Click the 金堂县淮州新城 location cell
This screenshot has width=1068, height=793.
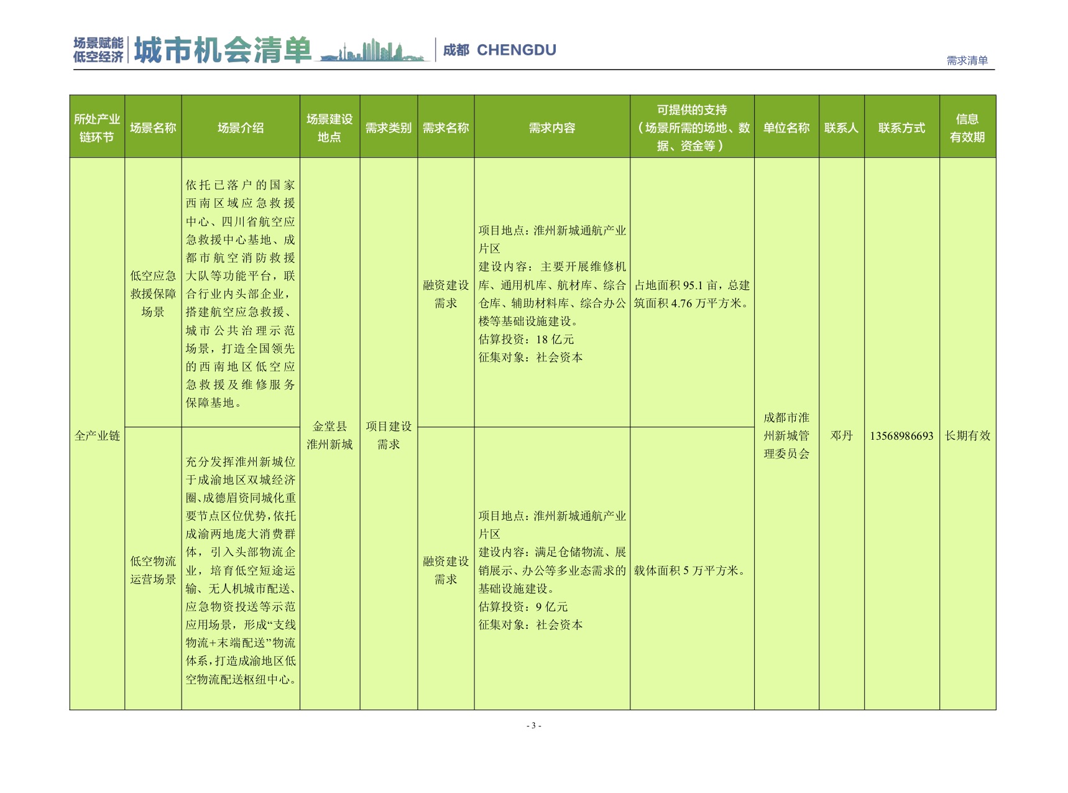click(x=329, y=435)
